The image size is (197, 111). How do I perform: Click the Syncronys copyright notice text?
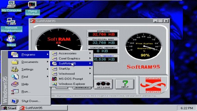(104, 96)
